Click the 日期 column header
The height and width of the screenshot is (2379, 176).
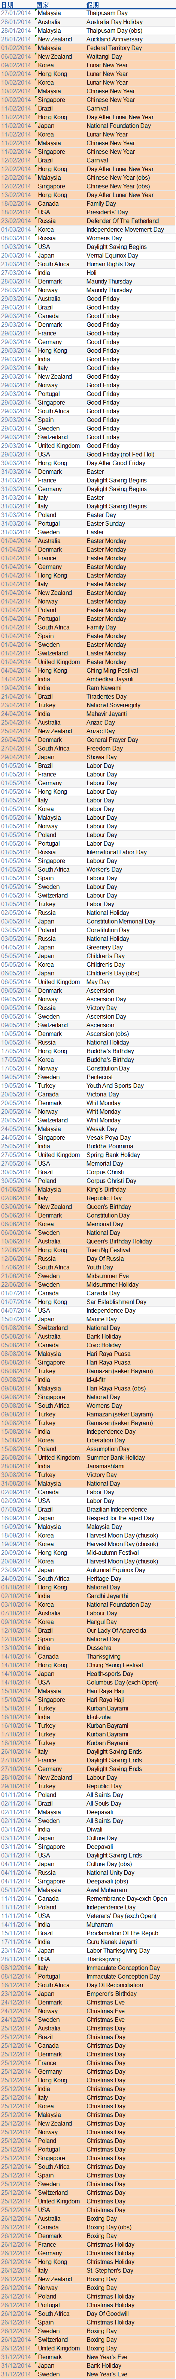(7, 5)
